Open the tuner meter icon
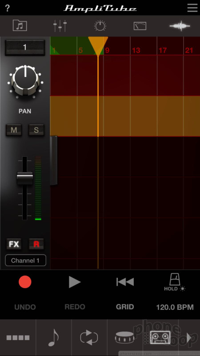 (x=140, y=26)
